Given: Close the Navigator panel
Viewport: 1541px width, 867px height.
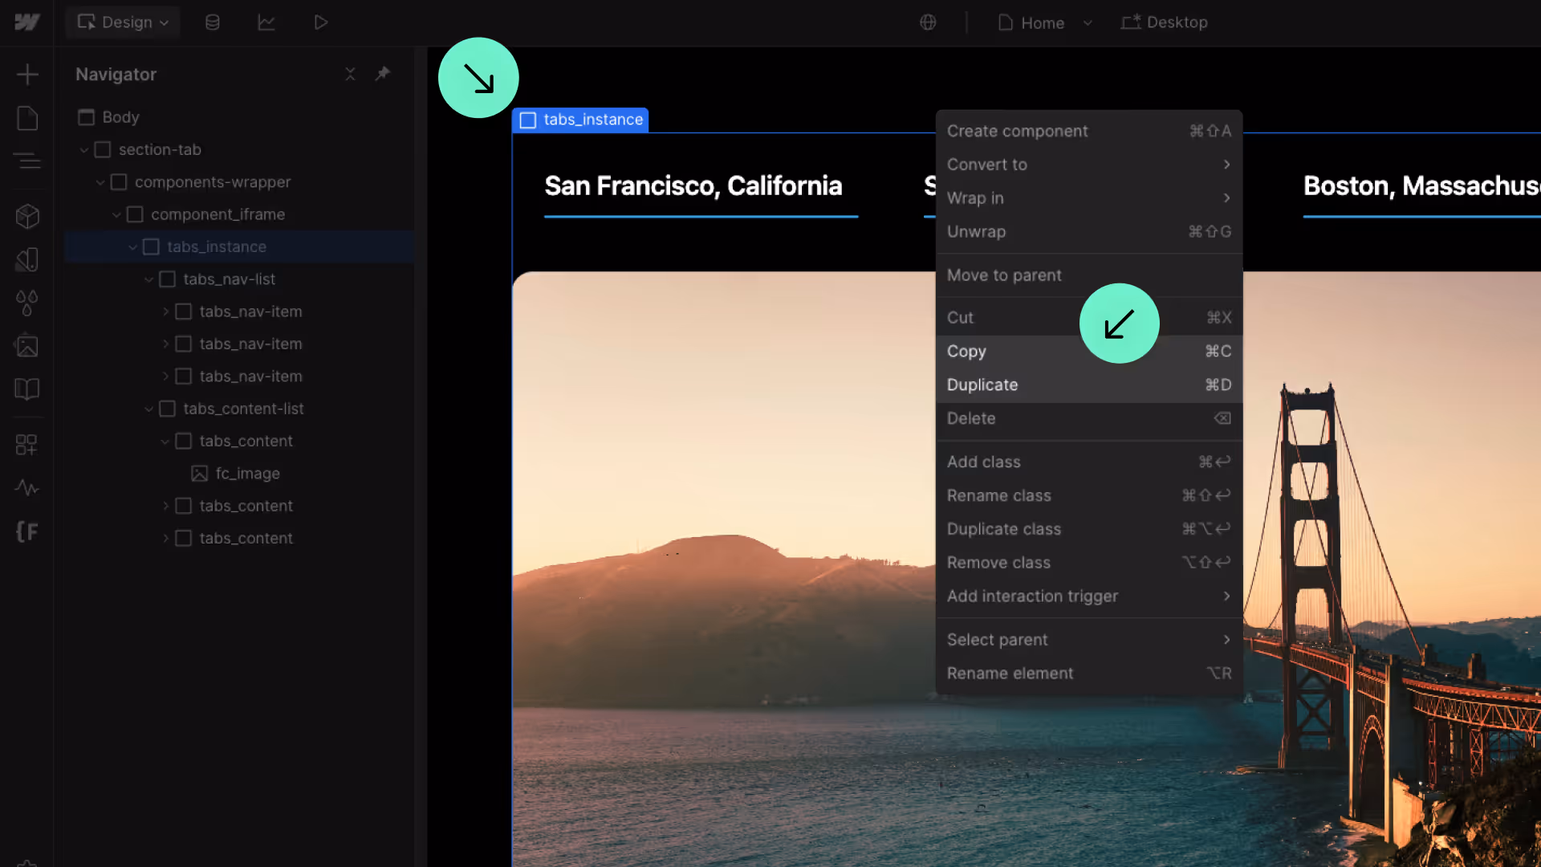Looking at the screenshot, I should click(350, 74).
